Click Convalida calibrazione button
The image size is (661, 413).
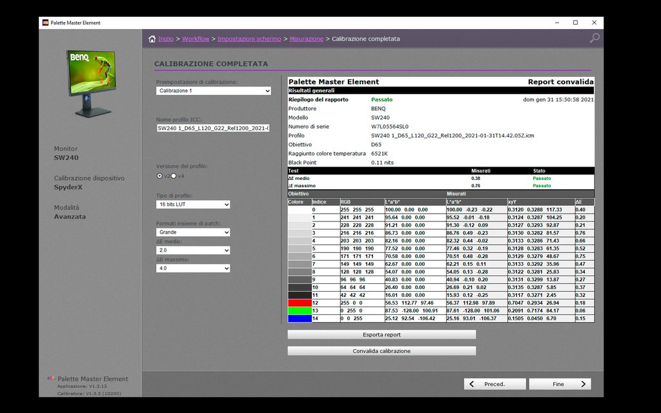click(x=381, y=350)
